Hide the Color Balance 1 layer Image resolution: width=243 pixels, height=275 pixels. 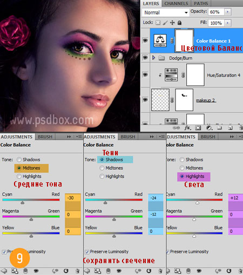[145, 40]
